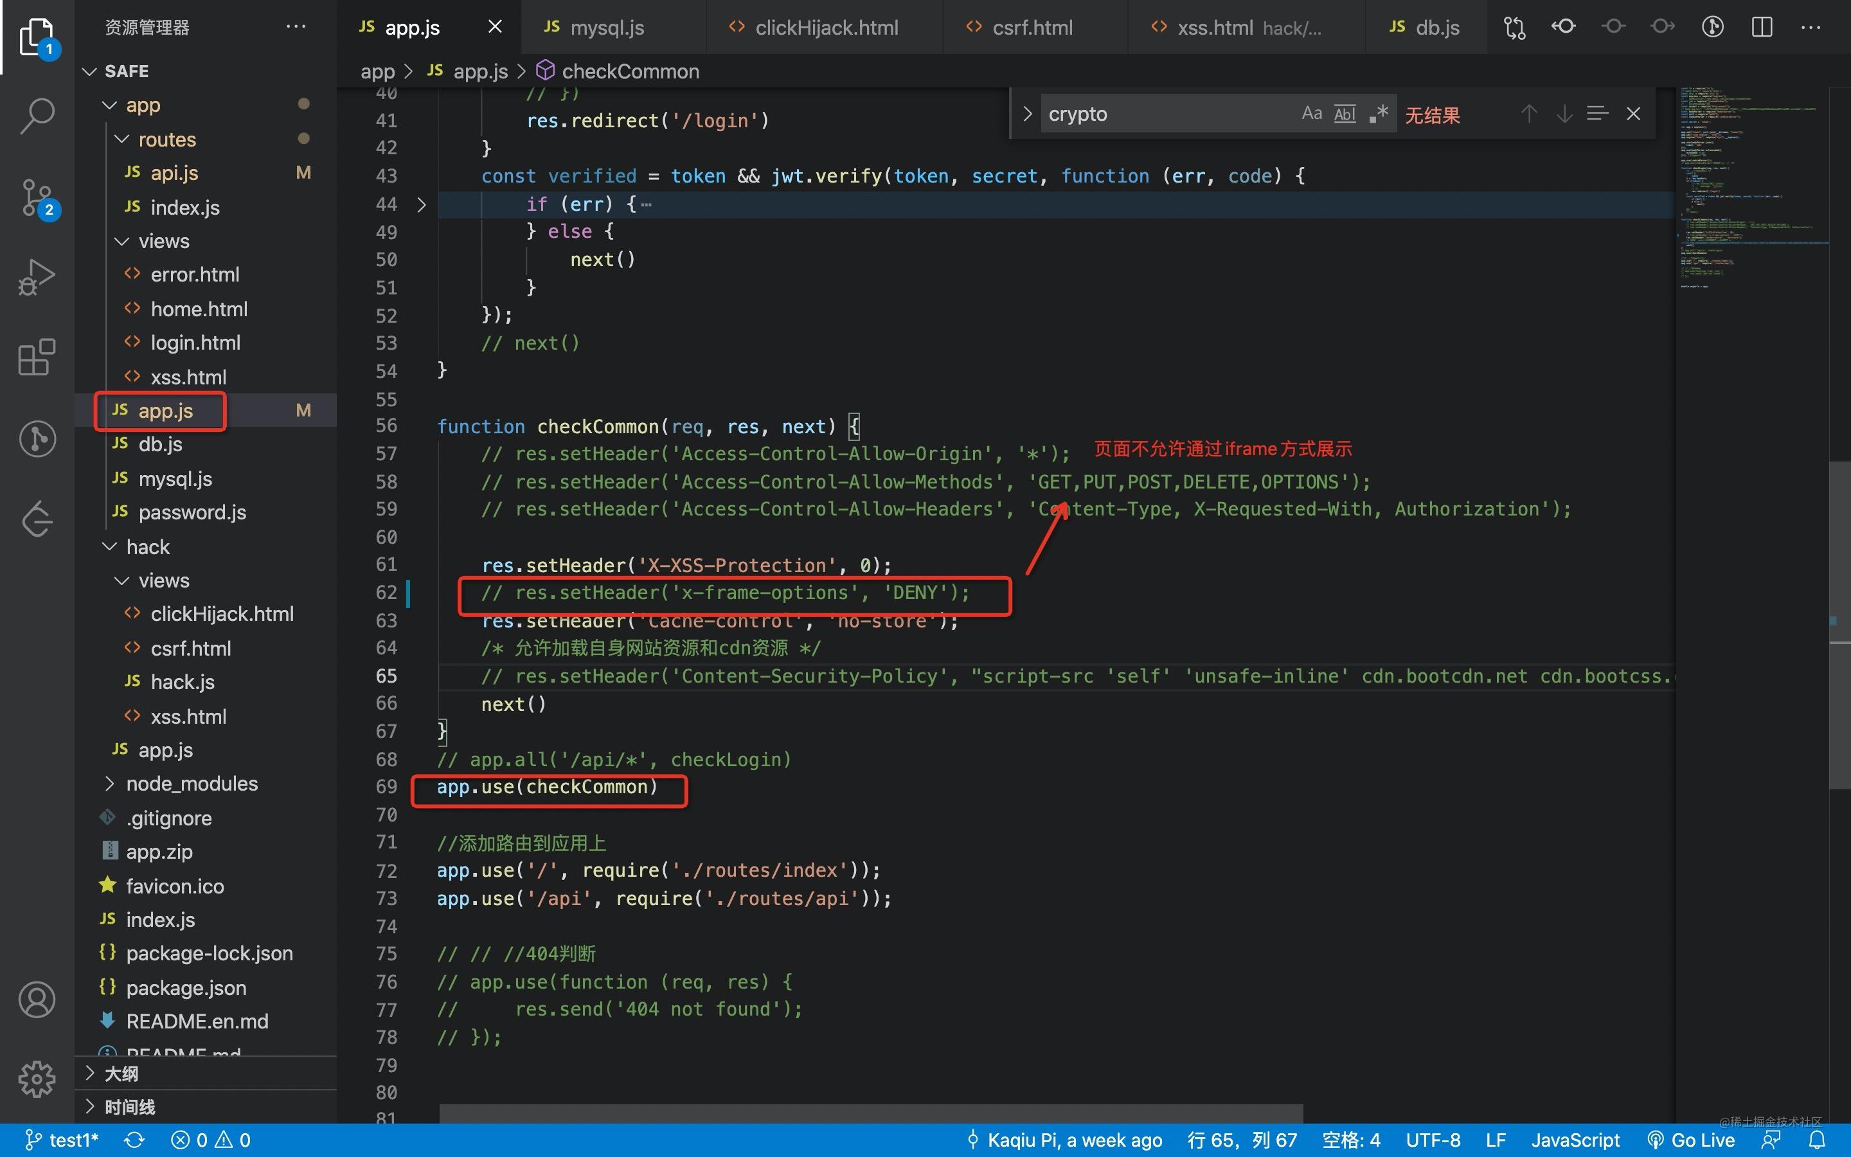Switch to the clickHijack.html tab
Image resolution: width=1851 pixels, height=1157 pixels.
(x=826, y=28)
